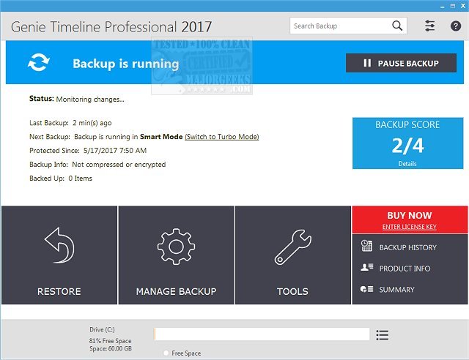Maximize the Genie Timeline window
Image resolution: width=469 pixels, height=360 pixels.
click(453, 6)
